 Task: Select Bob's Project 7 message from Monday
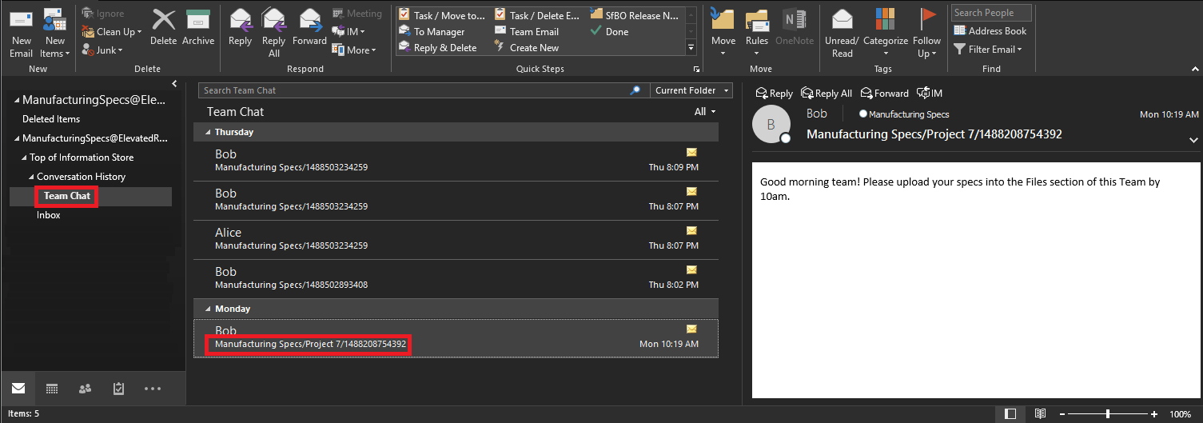coord(456,337)
